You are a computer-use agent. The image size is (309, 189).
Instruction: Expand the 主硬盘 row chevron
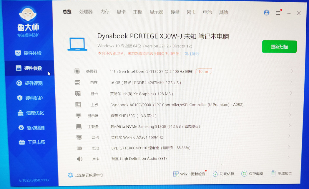click(x=290, y=125)
